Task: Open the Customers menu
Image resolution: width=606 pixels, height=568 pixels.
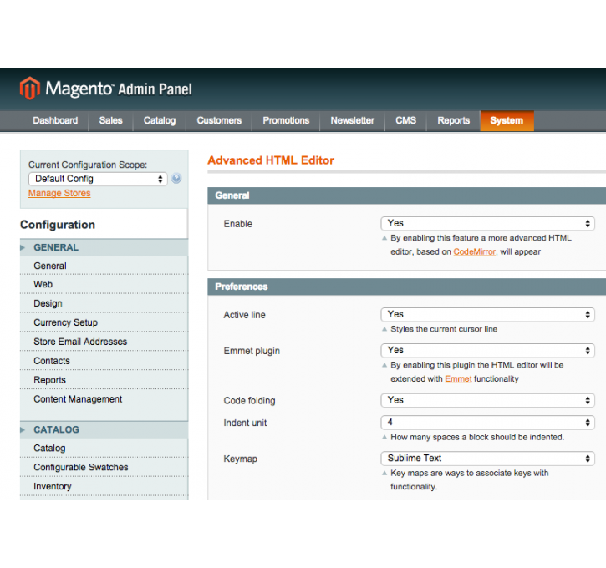Action: tap(219, 120)
